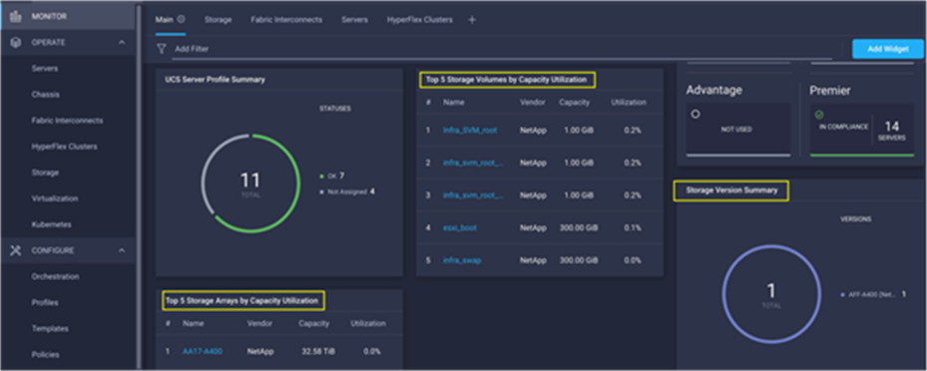Switch to the Main tab
The width and height of the screenshot is (927, 371).
(164, 20)
